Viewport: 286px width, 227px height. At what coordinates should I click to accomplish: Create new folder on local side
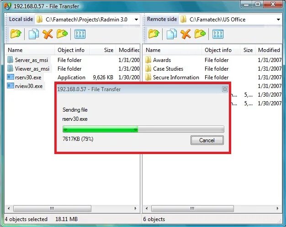62,34
